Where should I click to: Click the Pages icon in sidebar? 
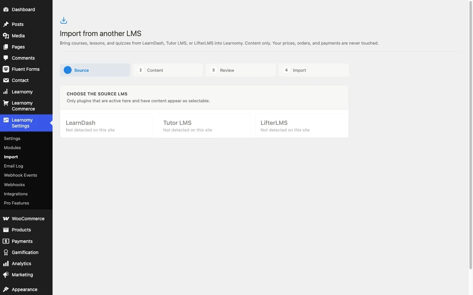point(6,47)
